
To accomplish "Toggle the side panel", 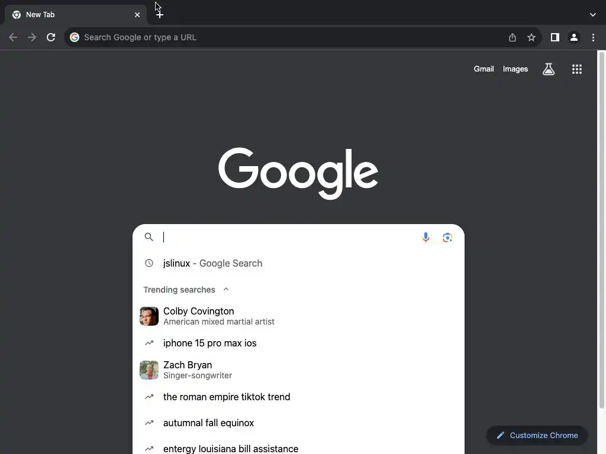I will (555, 37).
